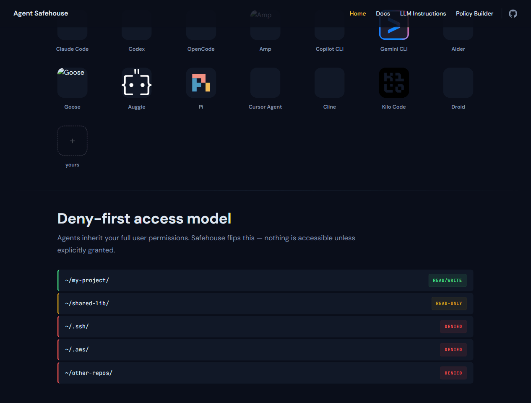Click the Copilot CLI label
Screen dimensions: 531x403
point(330,49)
